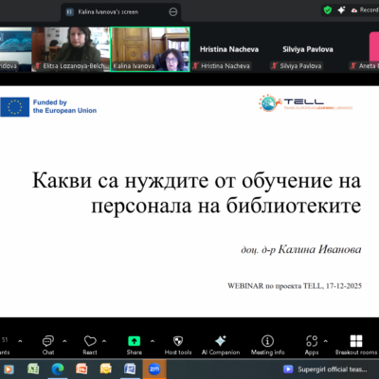The height and width of the screenshot is (379, 379).
Task: Click the Zoom taskbar icon
Action: [x=154, y=369]
